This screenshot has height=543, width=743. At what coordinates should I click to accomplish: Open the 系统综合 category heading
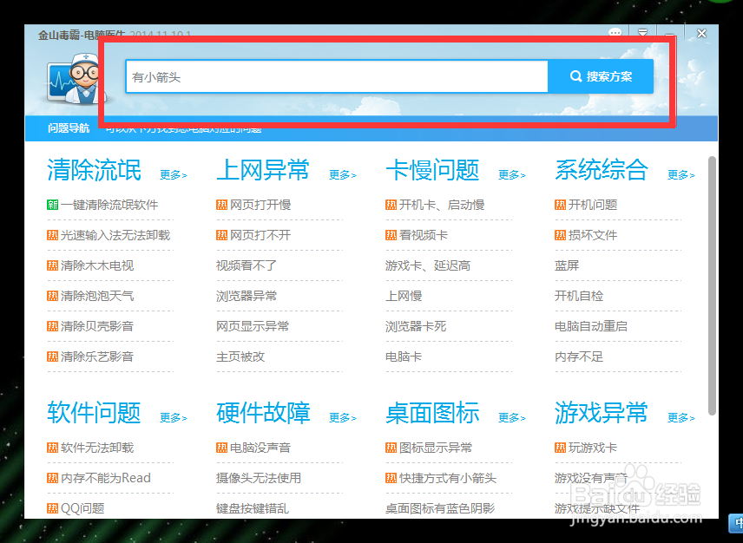pos(602,170)
